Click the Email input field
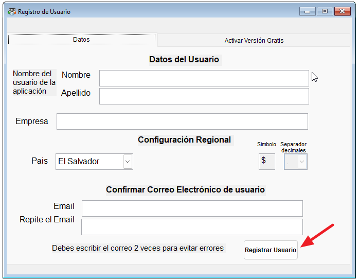Viewport: 359px width, 280px height. [192, 208]
